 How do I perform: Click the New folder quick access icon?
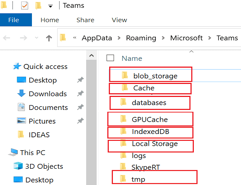coord(38,6)
